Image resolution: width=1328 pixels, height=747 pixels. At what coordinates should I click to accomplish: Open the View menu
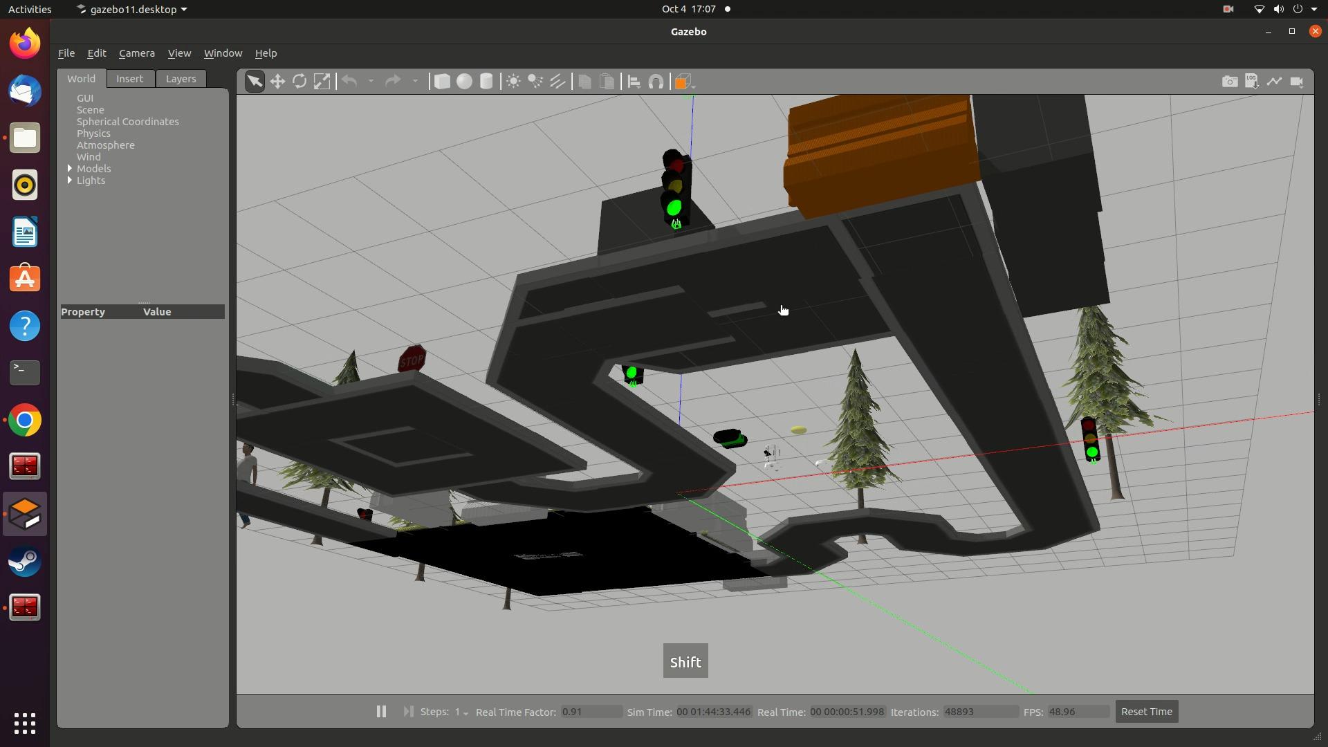point(179,53)
